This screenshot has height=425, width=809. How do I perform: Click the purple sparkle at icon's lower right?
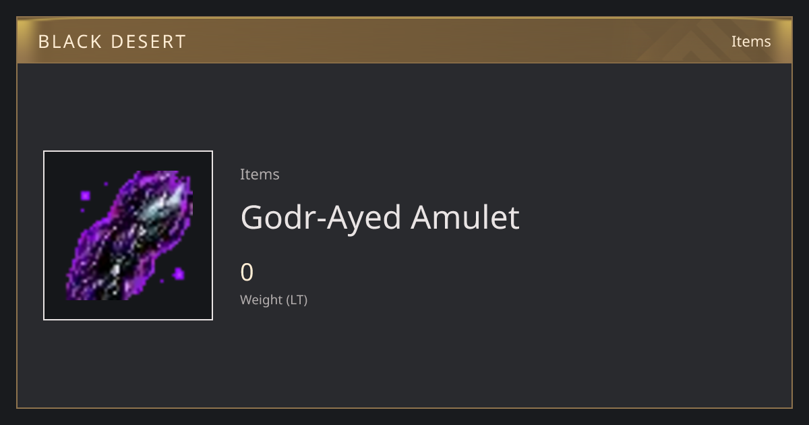[179, 273]
